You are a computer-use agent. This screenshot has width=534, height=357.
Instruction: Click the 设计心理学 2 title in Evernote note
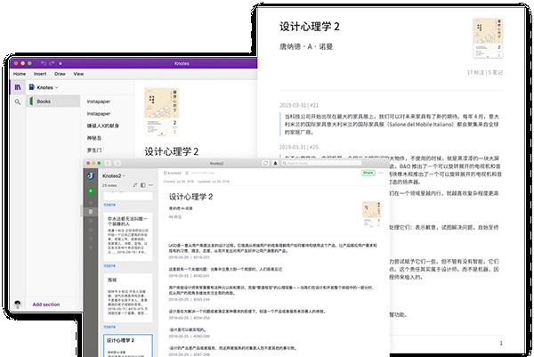(190, 197)
